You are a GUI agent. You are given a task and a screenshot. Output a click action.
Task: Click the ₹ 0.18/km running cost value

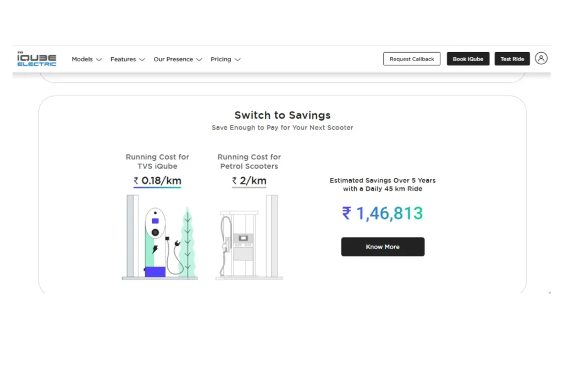click(157, 181)
